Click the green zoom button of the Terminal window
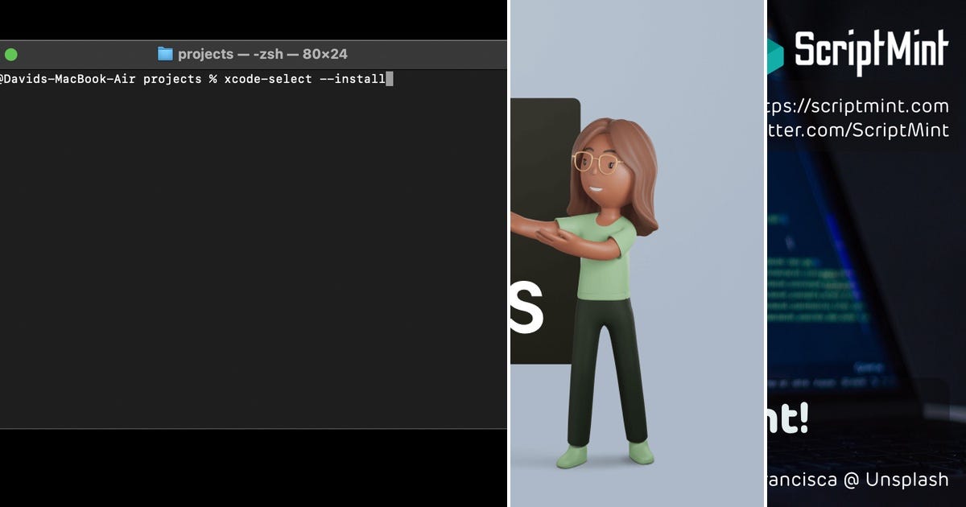The image size is (966, 507). pyautogui.click(x=10, y=55)
